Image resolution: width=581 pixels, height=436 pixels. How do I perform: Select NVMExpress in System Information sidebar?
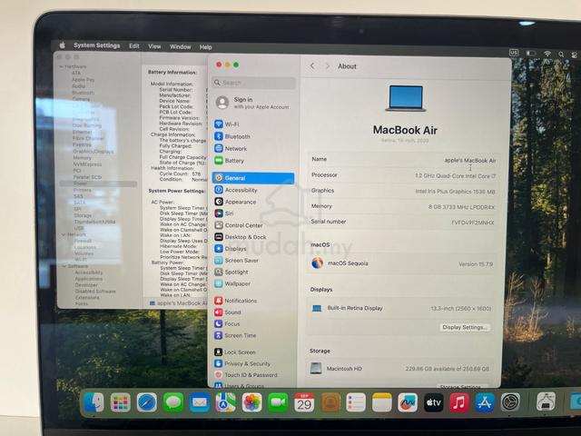pyautogui.click(x=87, y=163)
